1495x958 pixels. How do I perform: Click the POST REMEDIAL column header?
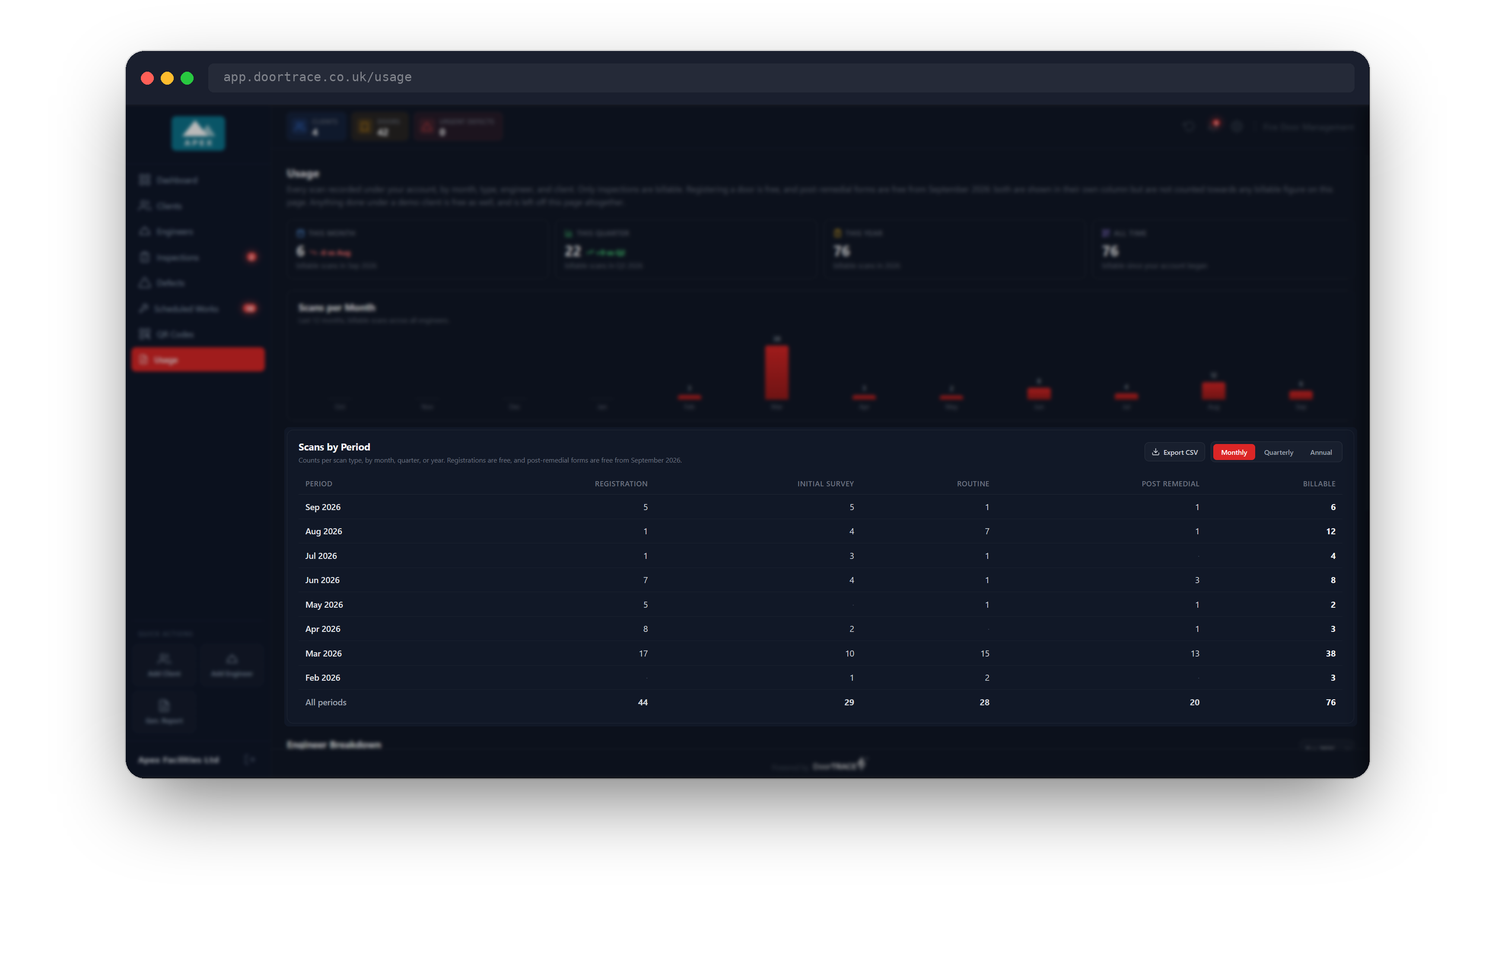(1170, 483)
